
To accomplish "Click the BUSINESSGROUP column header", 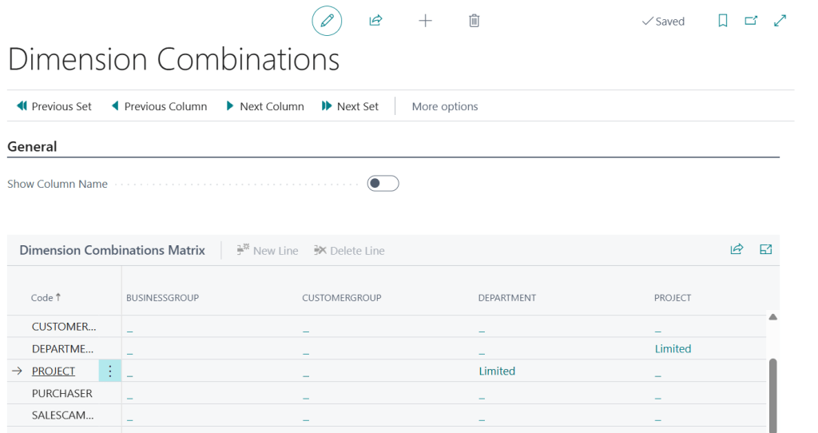I will pyautogui.click(x=162, y=298).
